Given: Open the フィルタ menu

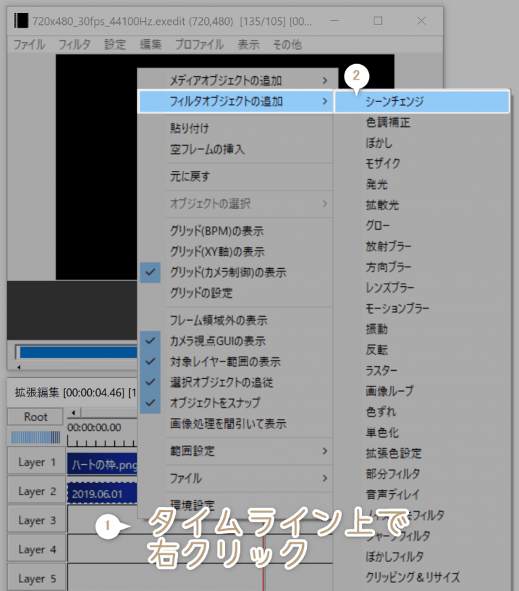Looking at the screenshot, I should (x=74, y=45).
